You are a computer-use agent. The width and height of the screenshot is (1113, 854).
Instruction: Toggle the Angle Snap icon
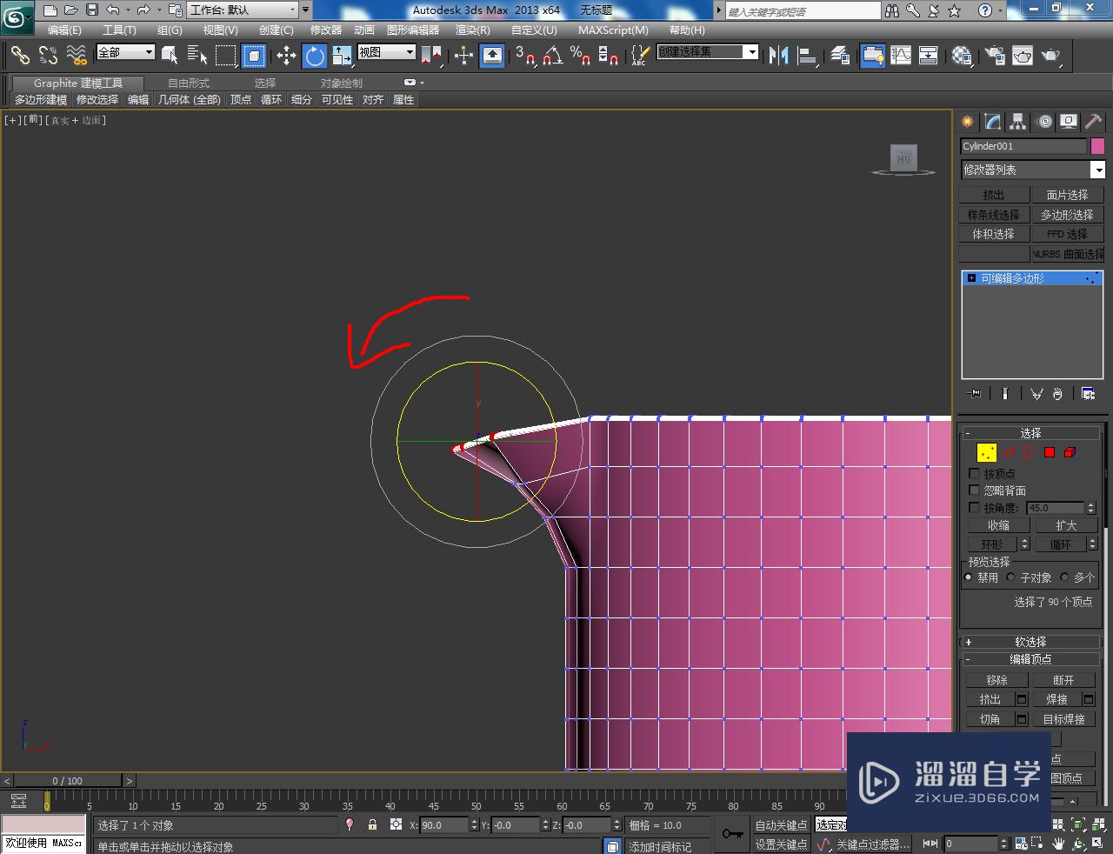552,55
